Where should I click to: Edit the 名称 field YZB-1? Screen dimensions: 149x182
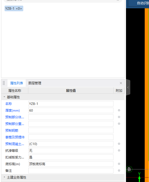pos(71,104)
